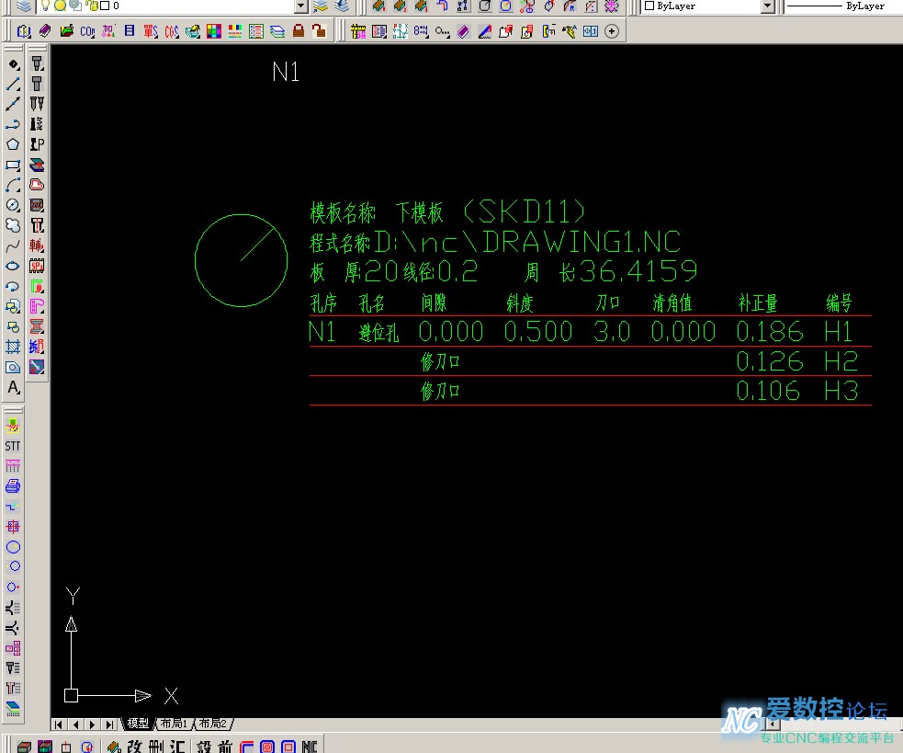Click the 輔 (auxiliary) mold tool icon
903x753 pixels.
pos(37,245)
